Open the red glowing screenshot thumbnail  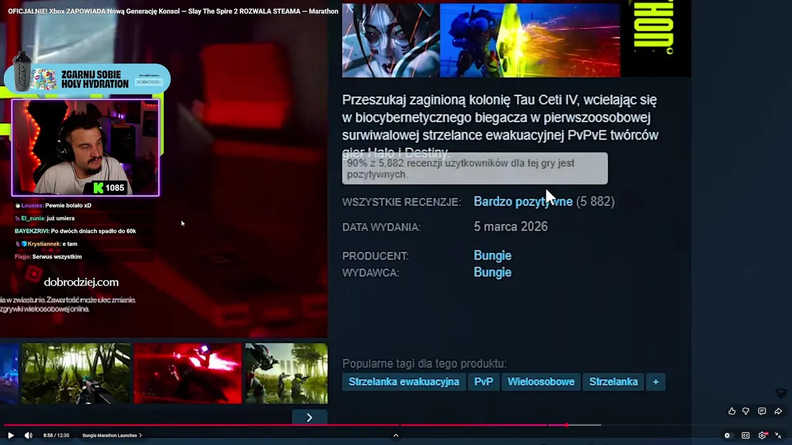coord(187,373)
